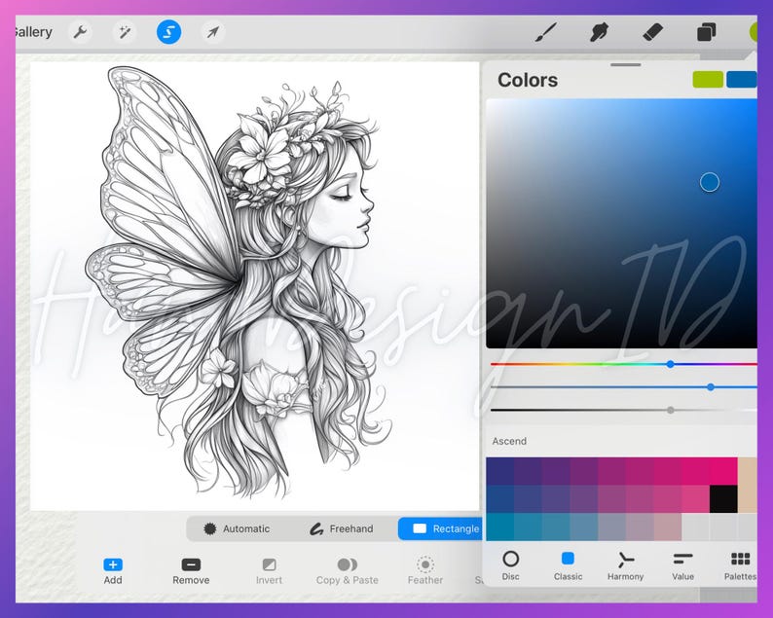The image size is (773, 618).
Task: Tap Copy & Paste button
Action: [x=347, y=570]
